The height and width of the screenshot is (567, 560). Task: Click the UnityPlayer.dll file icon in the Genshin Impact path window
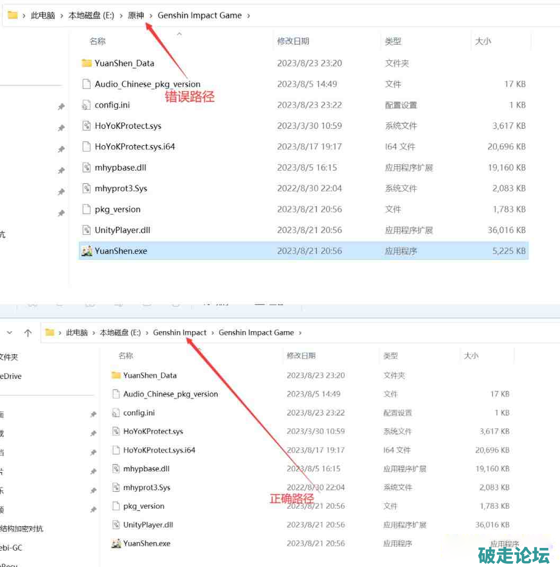coord(116,525)
